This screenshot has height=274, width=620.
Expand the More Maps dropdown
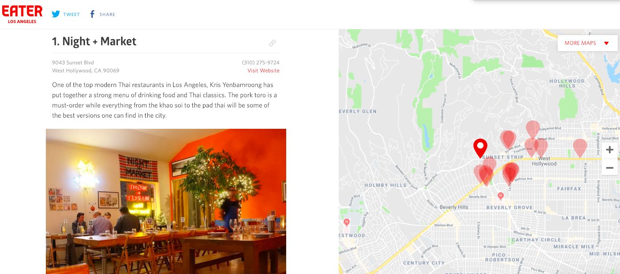click(588, 43)
